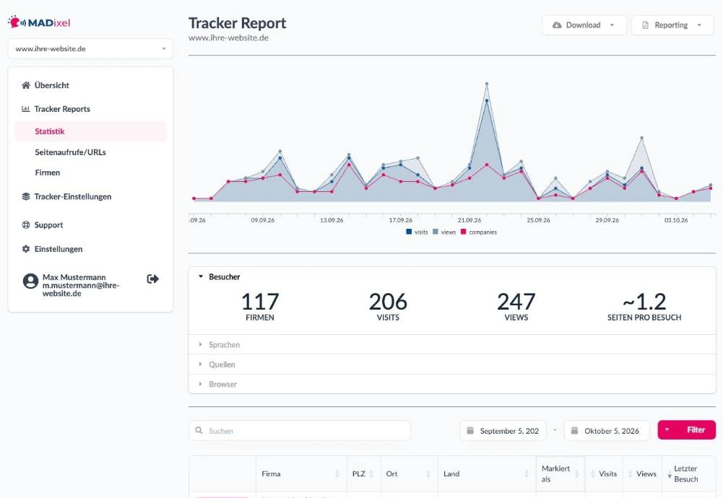Click the 206 Visits value

coord(388,302)
